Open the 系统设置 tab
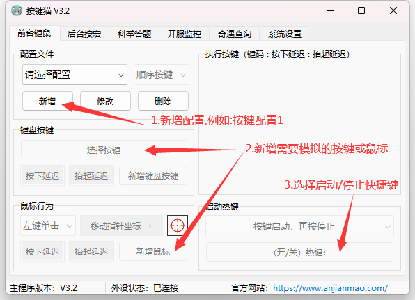 (285, 34)
